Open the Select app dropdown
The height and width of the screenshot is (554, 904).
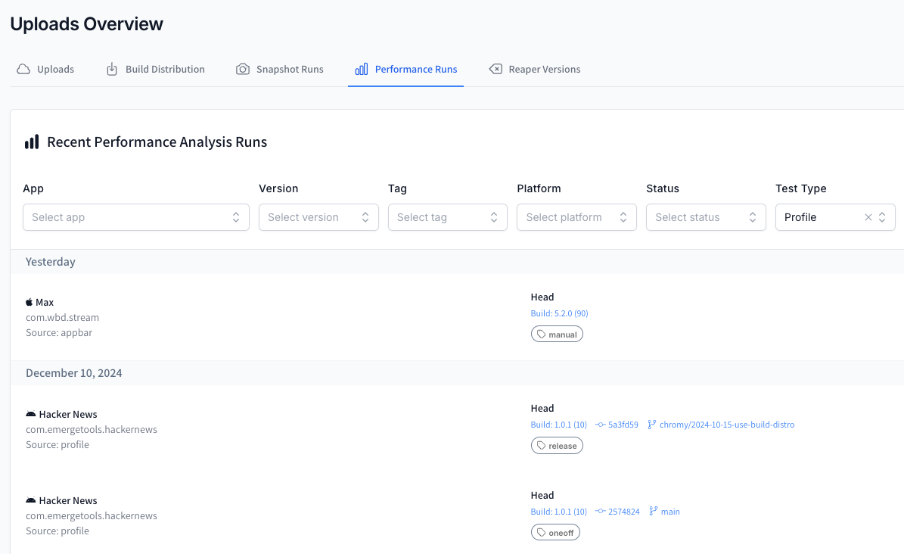pyautogui.click(x=136, y=217)
